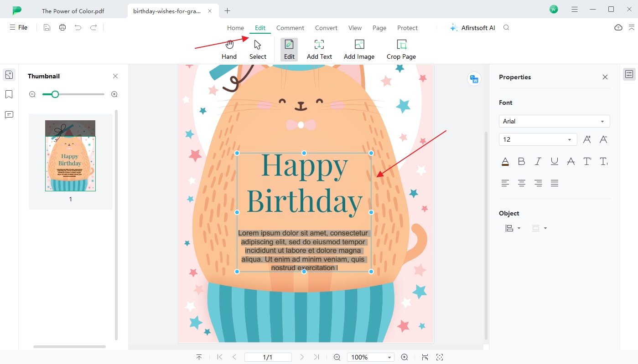
Task: Save the document using save icon
Action: tap(47, 28)
